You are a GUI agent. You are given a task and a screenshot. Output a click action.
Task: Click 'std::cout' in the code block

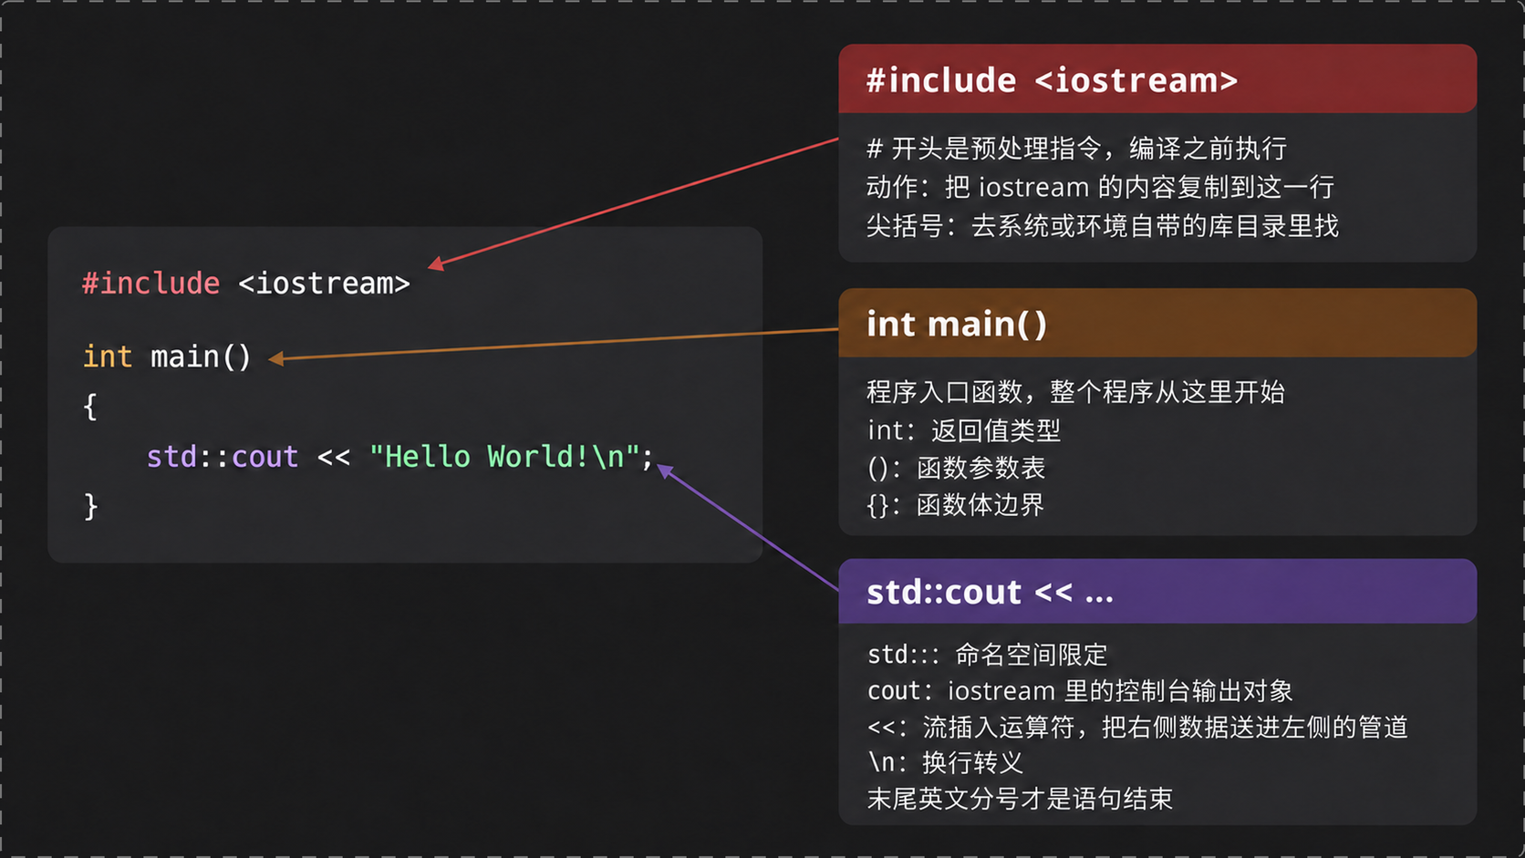coord(223,457)
